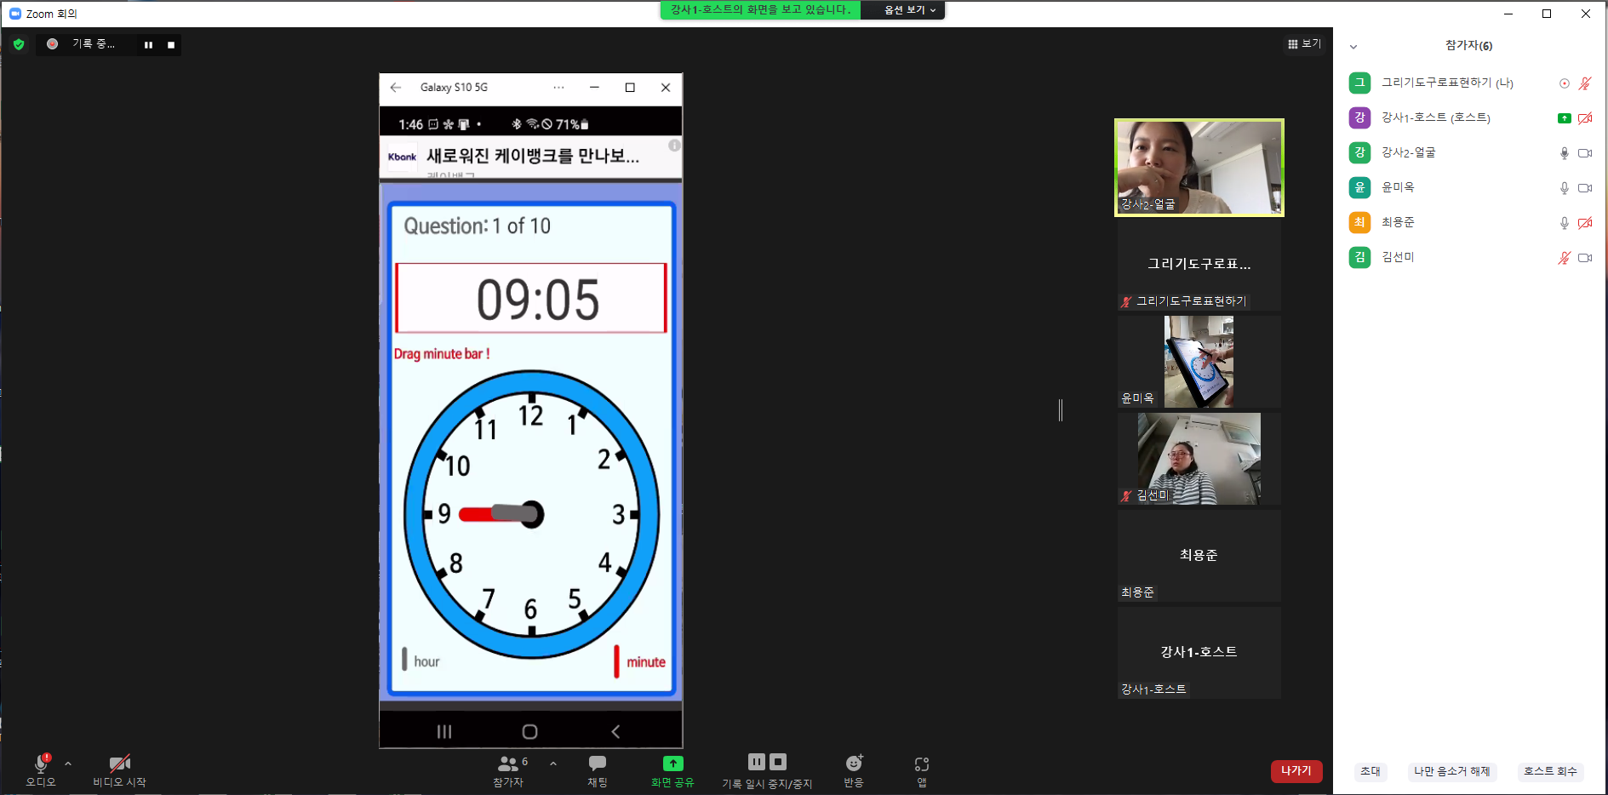Click the Audio microphone icon
This screenshot has width=1608, height=795.
40,764
